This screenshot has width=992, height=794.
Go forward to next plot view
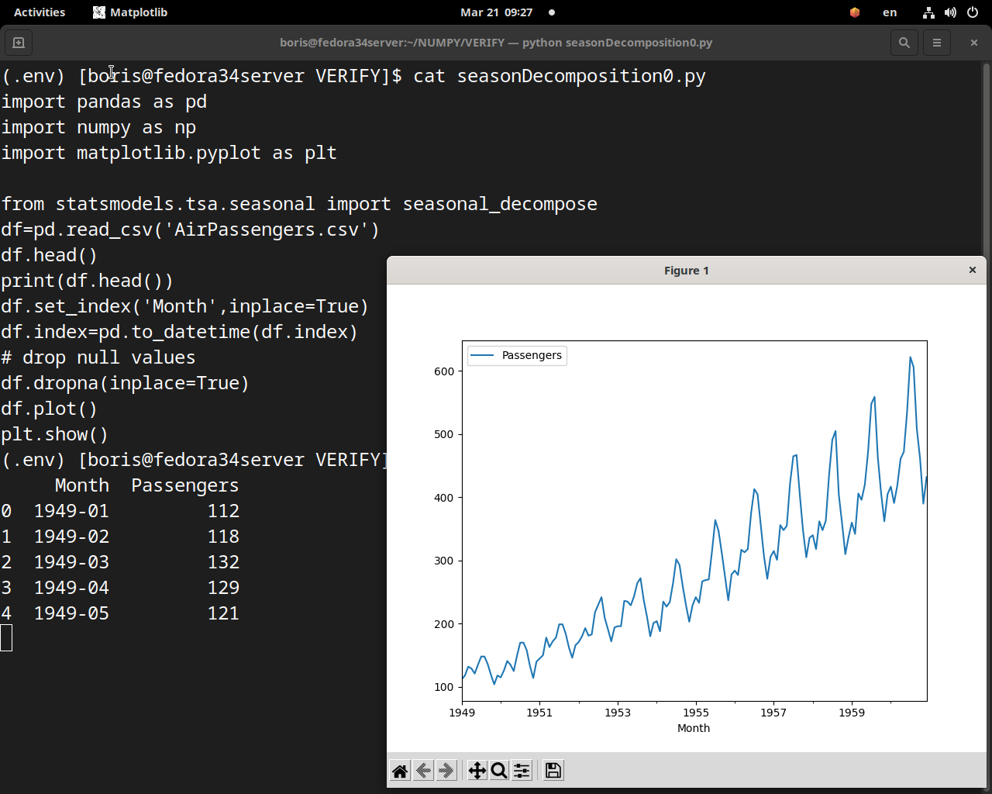[446, 770]
